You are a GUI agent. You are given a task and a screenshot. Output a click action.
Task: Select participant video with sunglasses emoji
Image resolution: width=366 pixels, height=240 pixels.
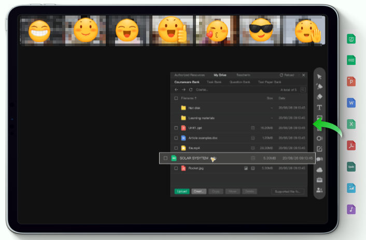pyautogui.click(x=260, y=31)
